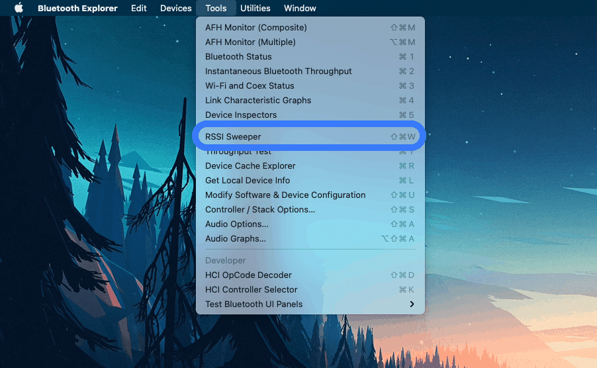This screenshot has width=597, height=368.
Task: Open HCI Controller Selector
Action: (310, 290)
